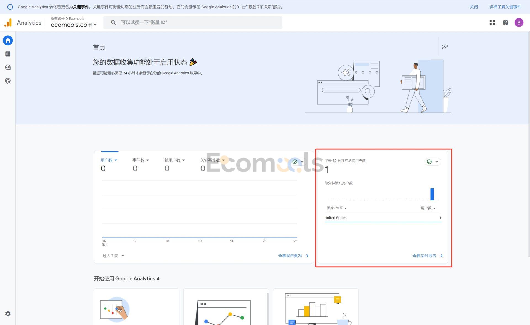Click 所有账号 breadcrumb

57,18
